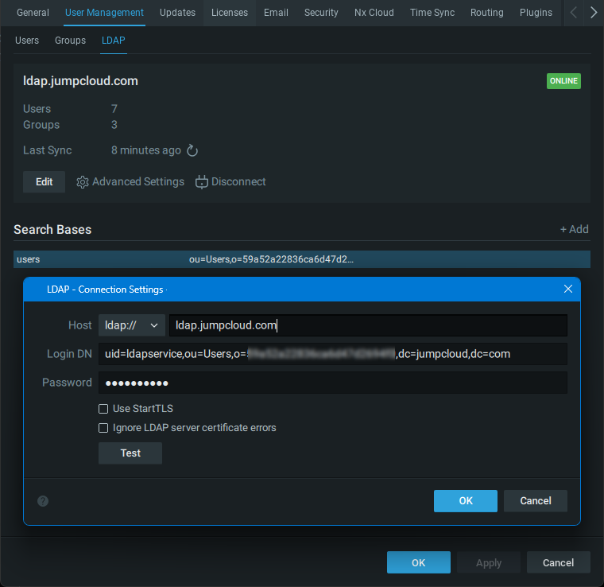Click OK in the system settings window
The image size is (604, 587).
point(418,562)
